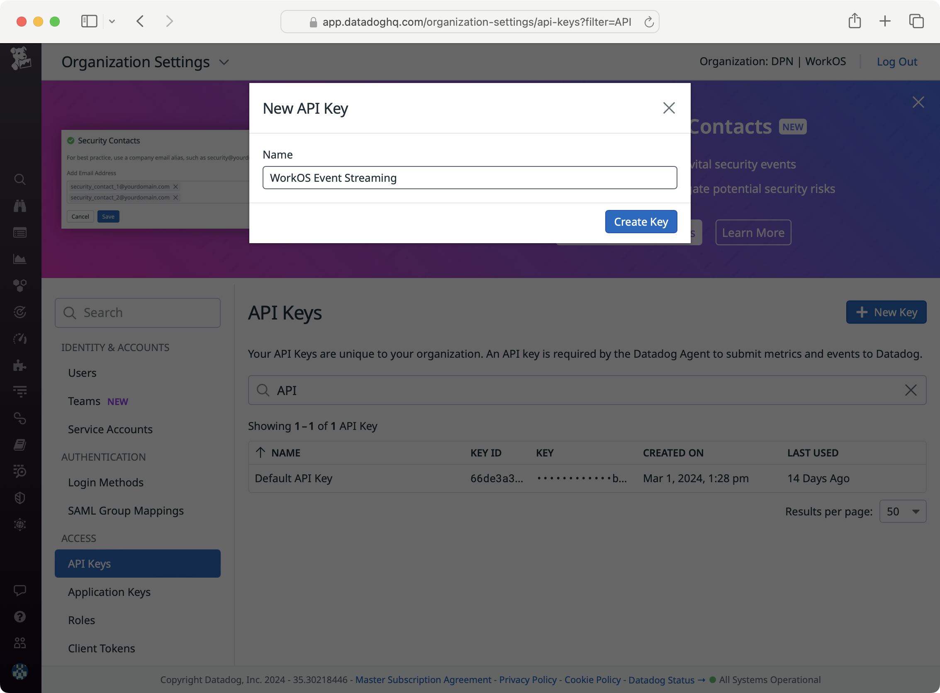
Task: Expand the browser tab overview chevron
Action: [x=112, y=21]
